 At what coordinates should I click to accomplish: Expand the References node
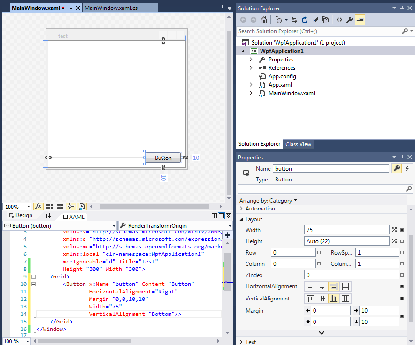point(251,67)
